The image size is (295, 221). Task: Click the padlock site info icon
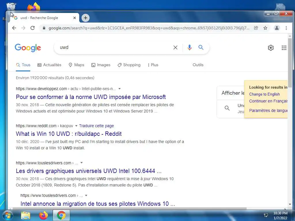pos(44,28)
